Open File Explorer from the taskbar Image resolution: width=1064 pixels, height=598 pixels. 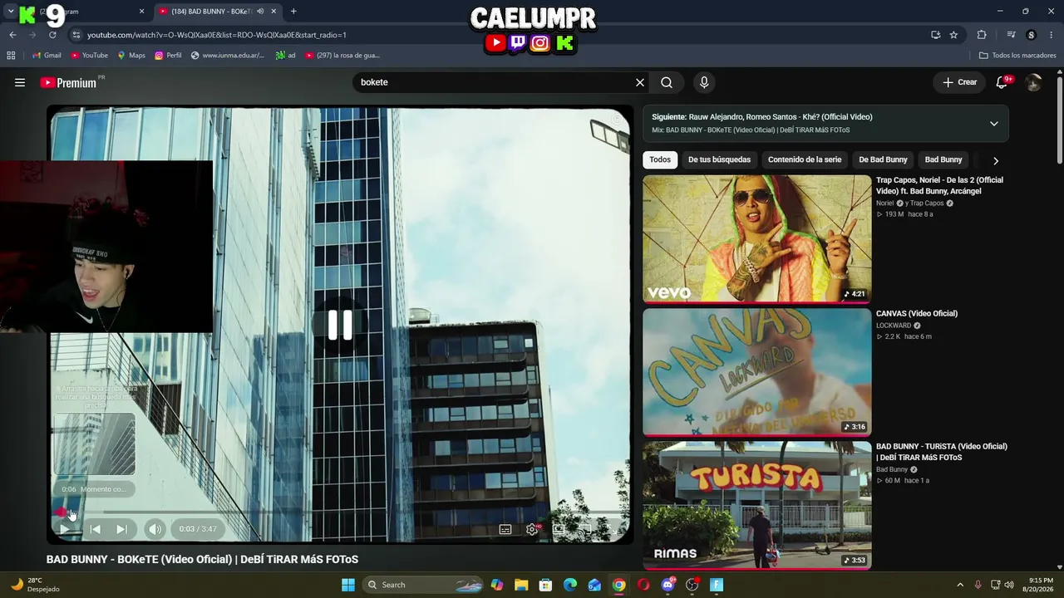tap(521, 585)
